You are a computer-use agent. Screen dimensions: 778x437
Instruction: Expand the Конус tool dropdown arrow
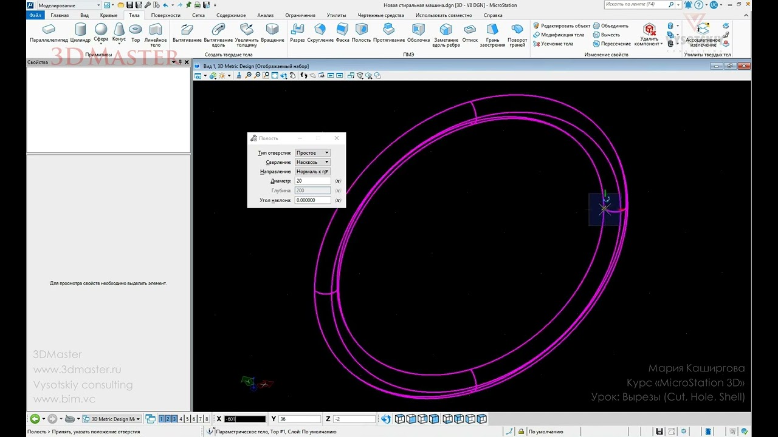pos(119,44)
